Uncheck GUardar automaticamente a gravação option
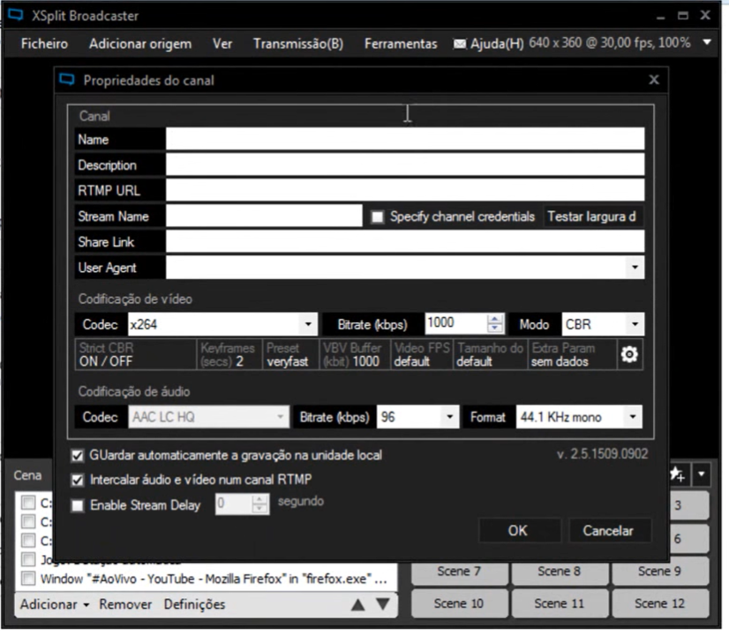This screenshot has height=631, width=729. point(78,455)
